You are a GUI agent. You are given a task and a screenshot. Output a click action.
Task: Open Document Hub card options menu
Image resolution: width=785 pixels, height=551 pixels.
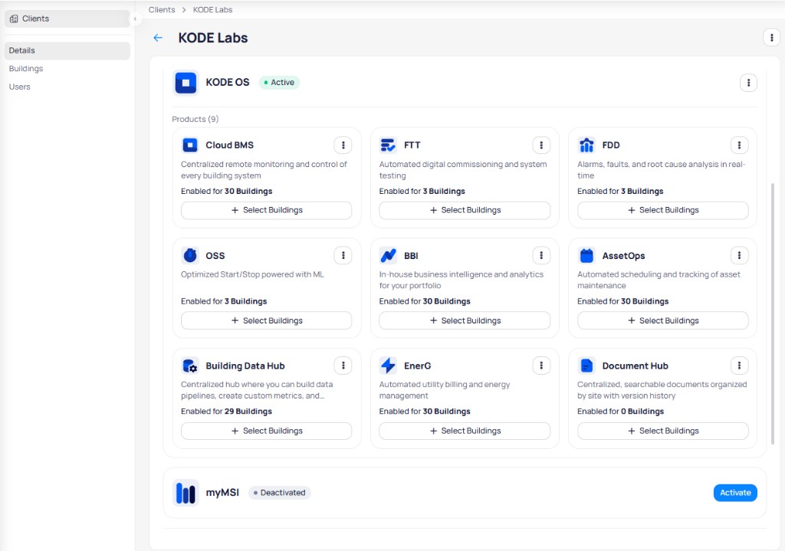pyautogui.click(x=739, y=366)
